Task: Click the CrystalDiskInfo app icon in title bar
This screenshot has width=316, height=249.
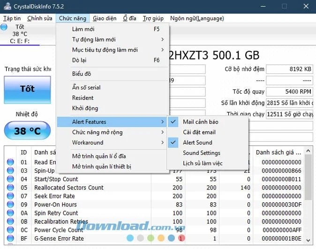Action: click(8, 6)
